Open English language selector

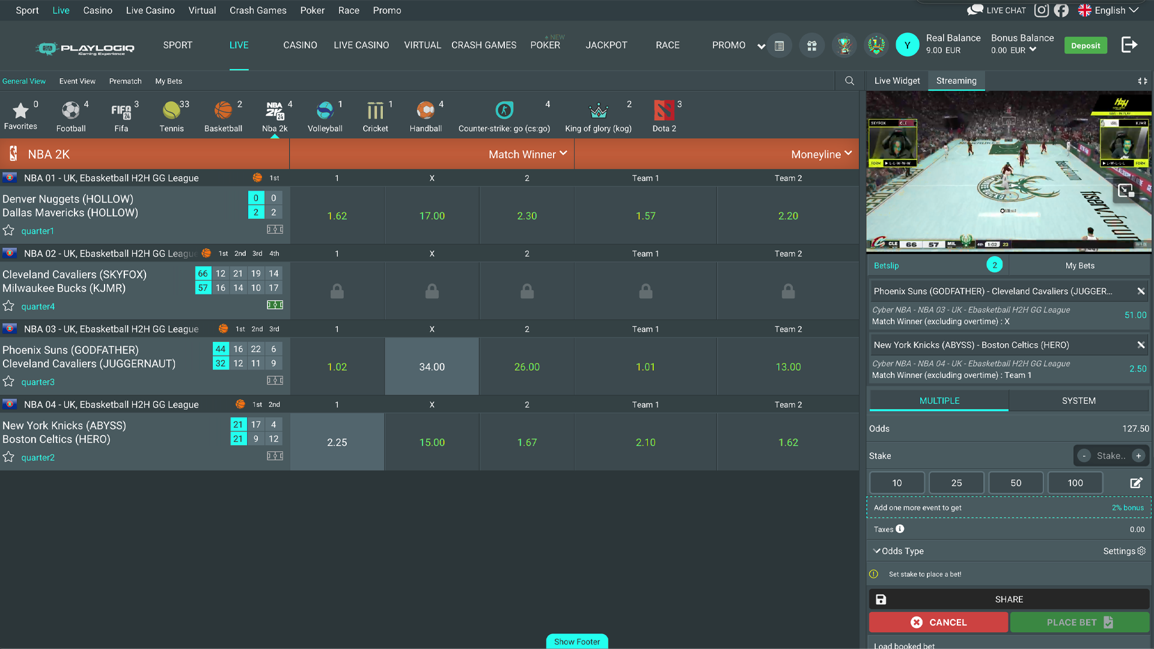pos(1108,10)
